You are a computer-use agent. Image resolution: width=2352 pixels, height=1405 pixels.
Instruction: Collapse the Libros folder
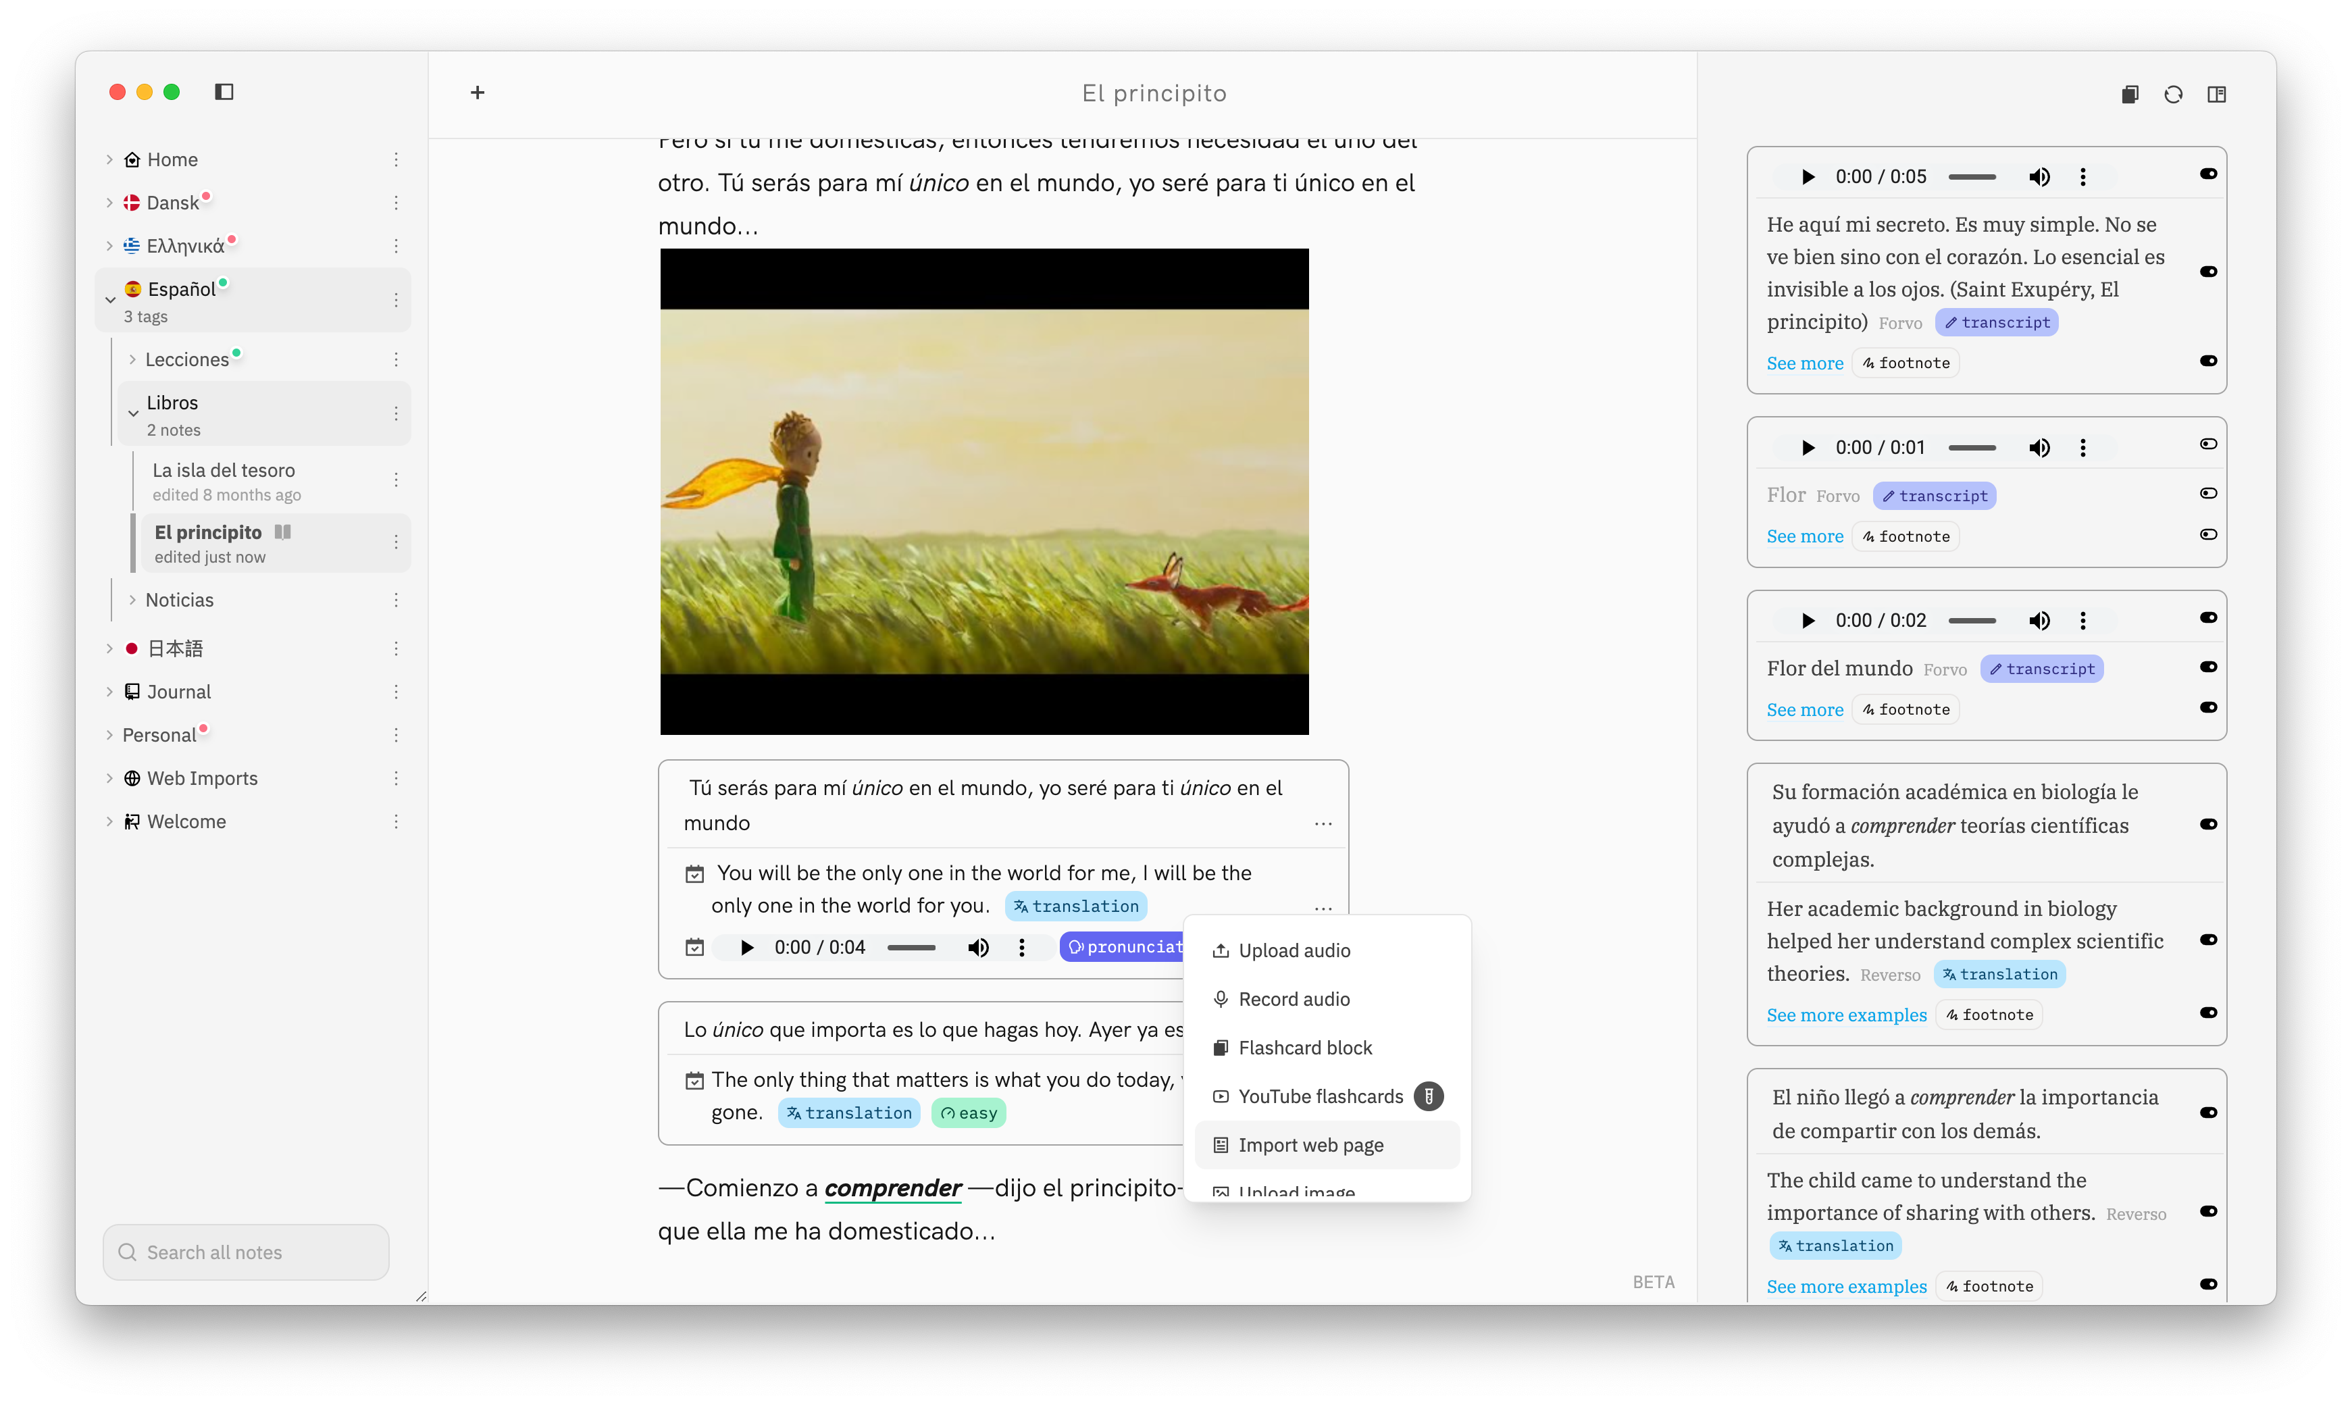pos(134,414)
